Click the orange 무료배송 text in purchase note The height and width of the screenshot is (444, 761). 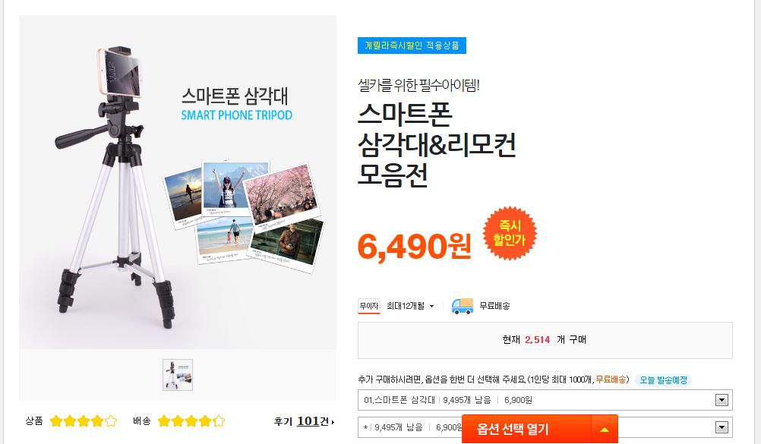tap(611, 380)
